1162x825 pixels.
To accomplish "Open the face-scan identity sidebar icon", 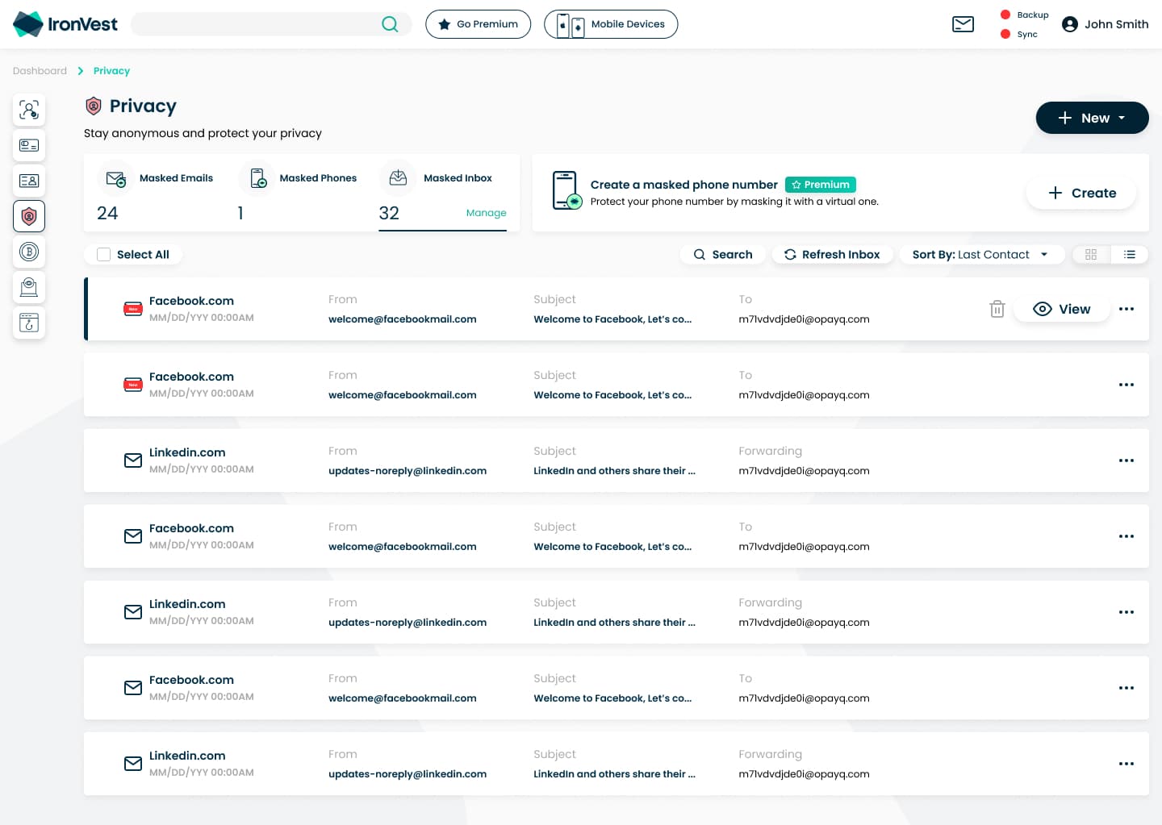I will pos(29,110).
